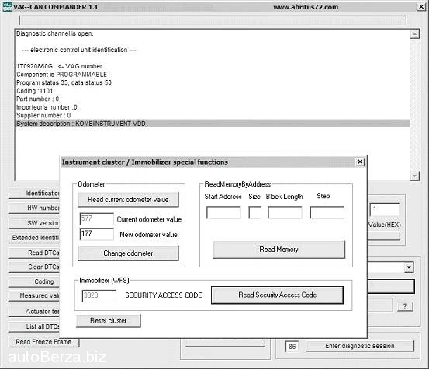The image size is (429, 370).
Task: Click the Read DTCs button
Action: (34, 253)
